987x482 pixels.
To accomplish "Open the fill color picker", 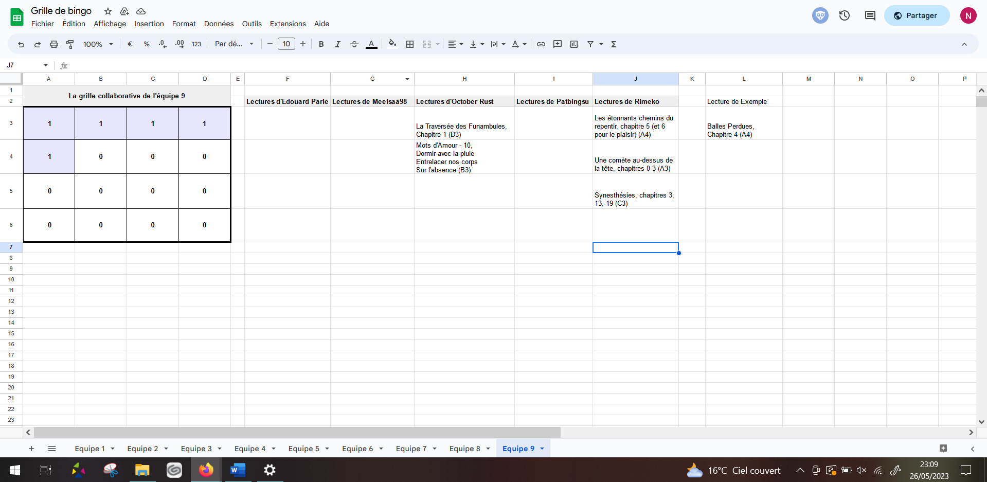I will tap(392, 44).
